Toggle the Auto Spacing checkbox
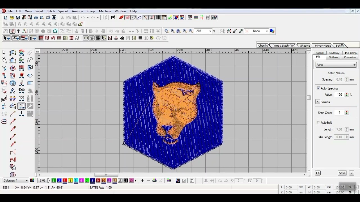 (x=318, y=88)
